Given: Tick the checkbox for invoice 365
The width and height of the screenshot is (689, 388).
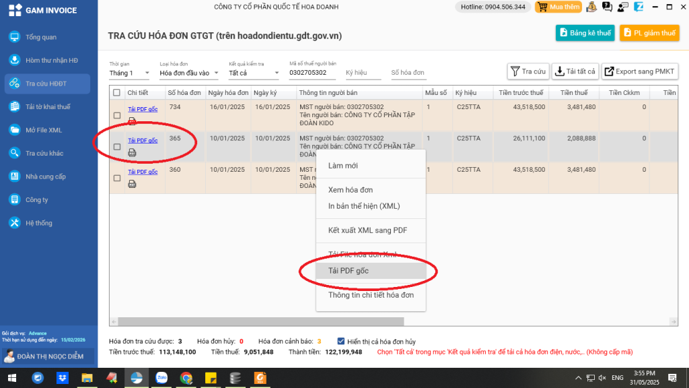Looking at the screenshot, I should point(117,146).
